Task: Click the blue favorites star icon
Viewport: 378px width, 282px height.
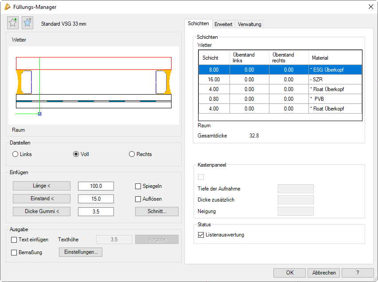Action: tap(27, 23)
